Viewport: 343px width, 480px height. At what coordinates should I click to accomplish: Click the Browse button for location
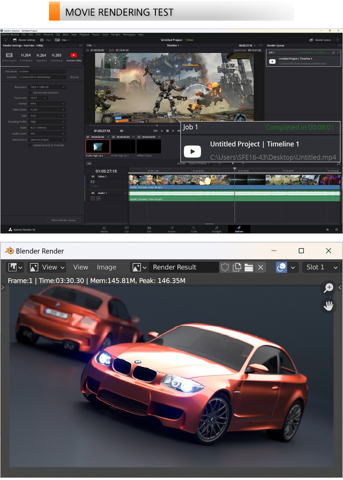(74, 77)
